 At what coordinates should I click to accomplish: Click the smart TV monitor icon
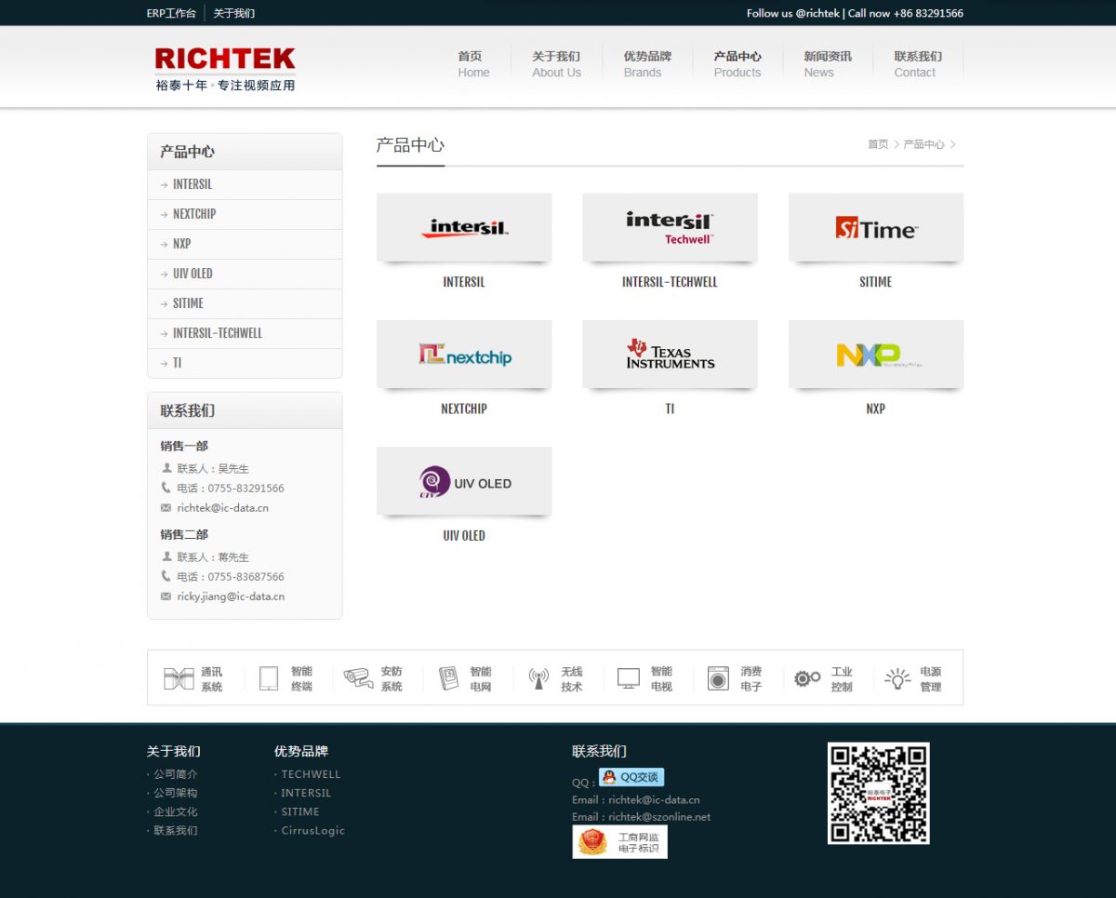click(x=629, y=678)
